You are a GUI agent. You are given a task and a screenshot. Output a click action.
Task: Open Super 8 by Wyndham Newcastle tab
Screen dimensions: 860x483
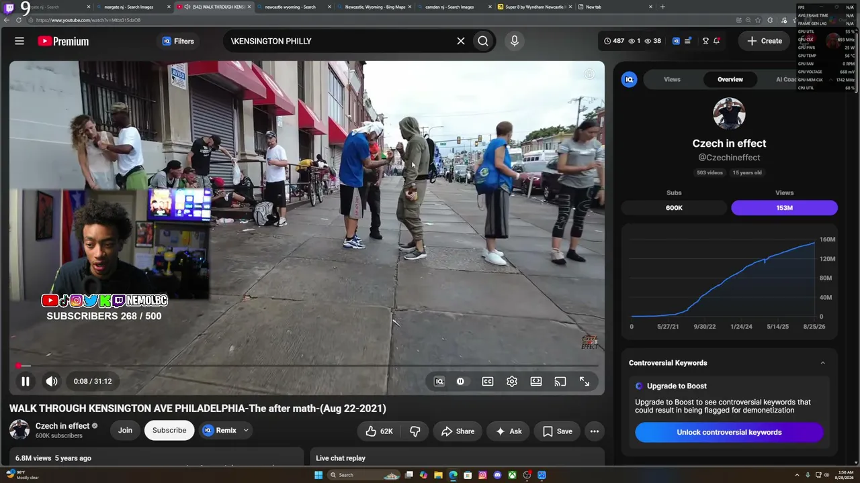[x=535, y=7]
